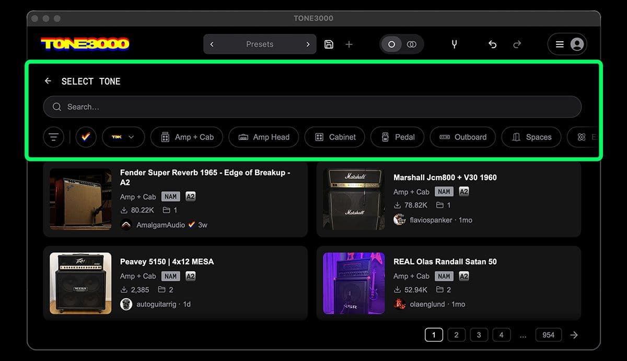Select mono single-circle mode

tap(391, 44)
